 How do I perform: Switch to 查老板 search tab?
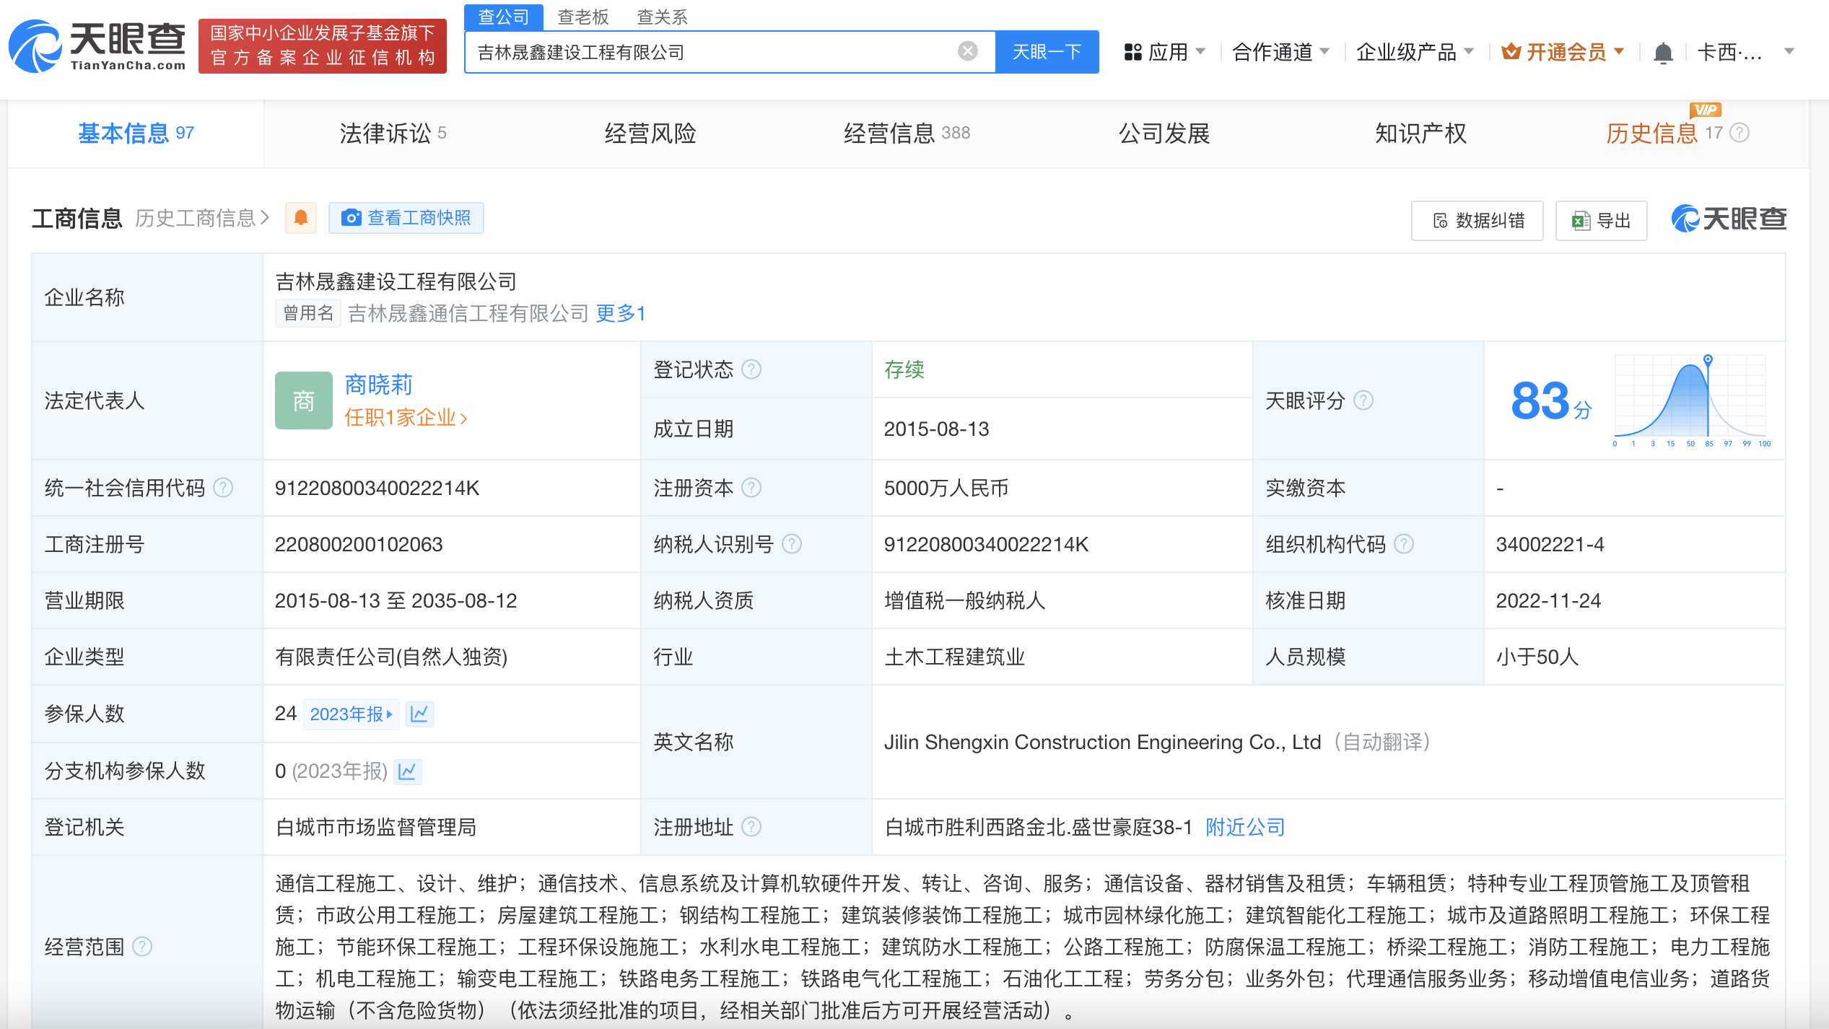(x=583, y=17)
